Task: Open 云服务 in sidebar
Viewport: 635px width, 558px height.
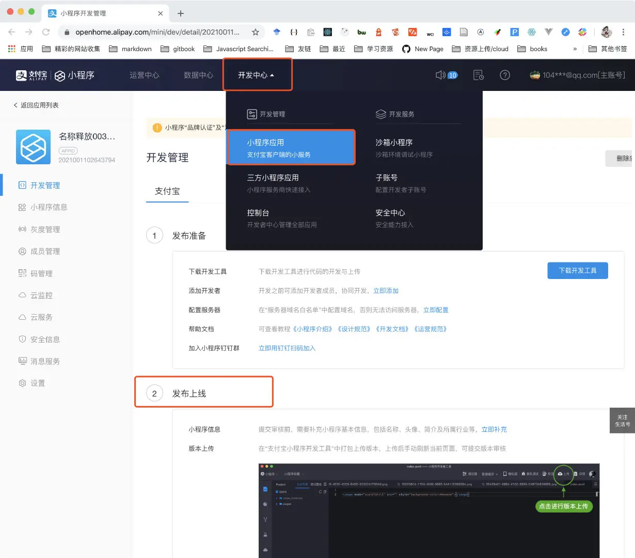Action: (36, 317)
